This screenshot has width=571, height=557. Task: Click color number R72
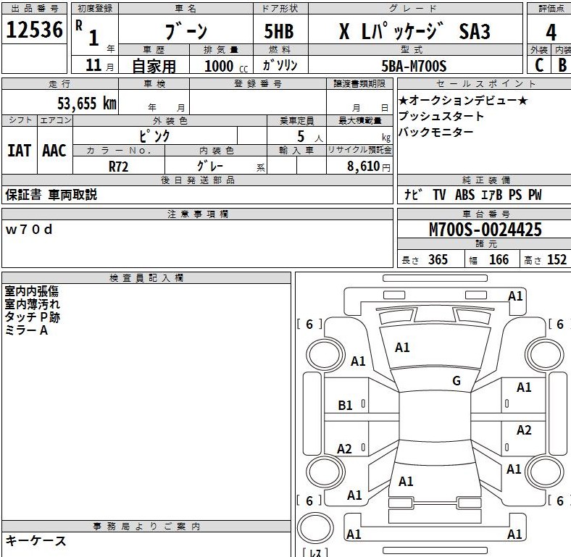pyautogui.click(x=118, y=167)
